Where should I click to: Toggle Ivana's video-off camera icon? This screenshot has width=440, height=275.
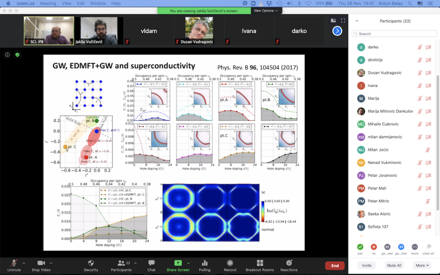coord(428,86)
